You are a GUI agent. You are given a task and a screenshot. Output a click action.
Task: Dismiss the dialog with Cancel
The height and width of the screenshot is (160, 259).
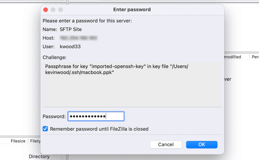point(166,145)
